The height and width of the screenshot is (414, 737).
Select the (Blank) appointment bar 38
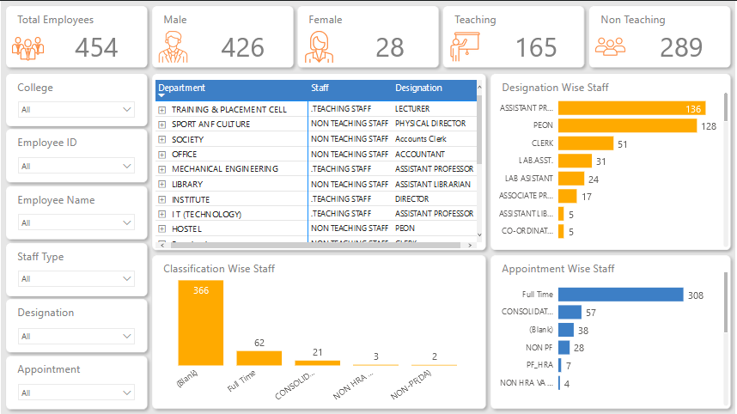566,330
